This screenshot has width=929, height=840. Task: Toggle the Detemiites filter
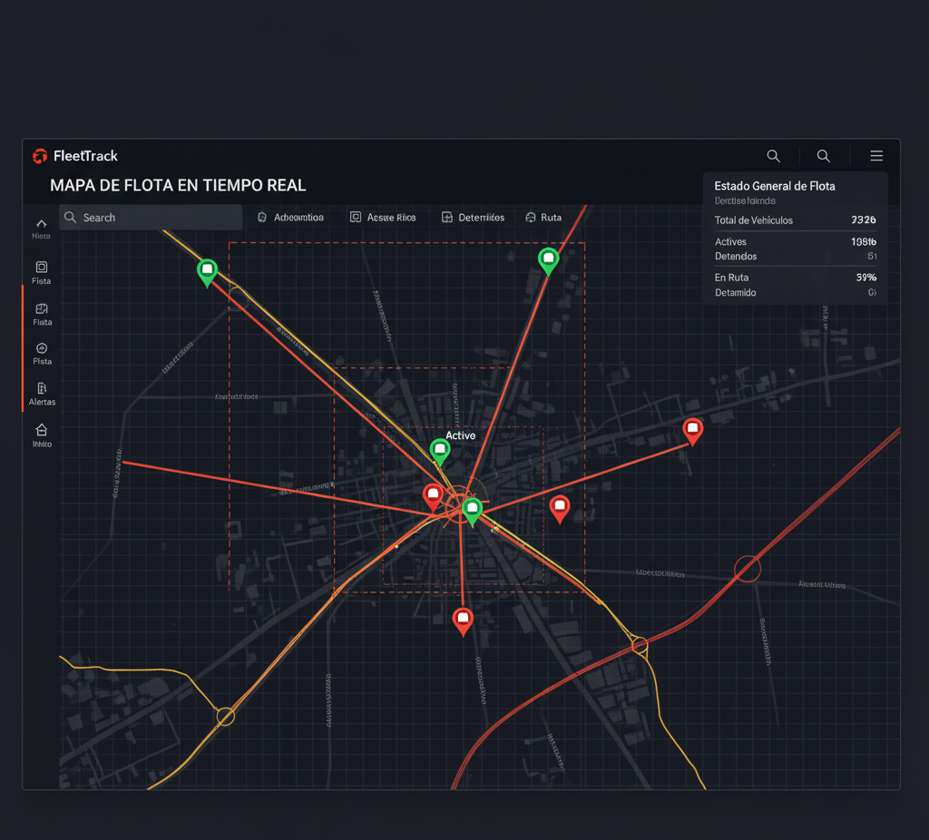[473, 218]
